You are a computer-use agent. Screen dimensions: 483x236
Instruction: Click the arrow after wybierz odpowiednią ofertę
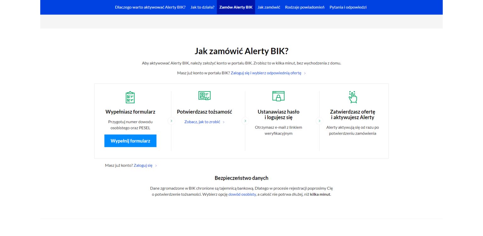(x=304, y=73)
